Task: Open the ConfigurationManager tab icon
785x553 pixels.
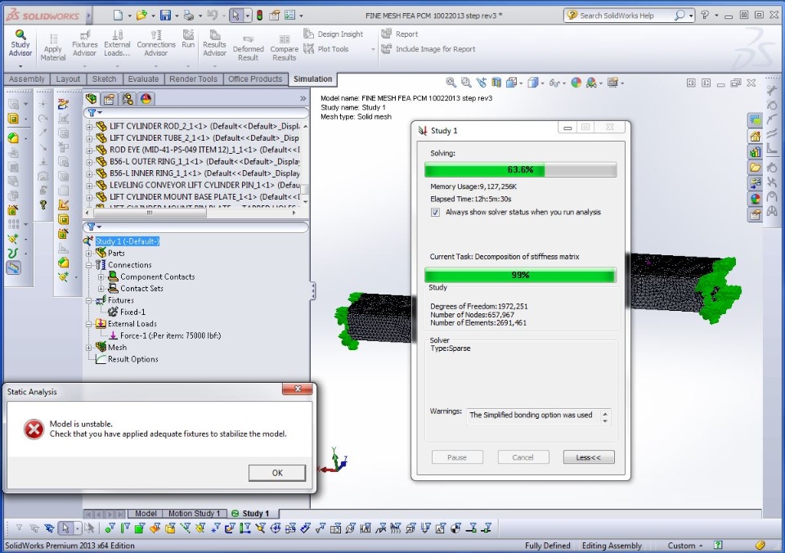Action: [128, 99]
